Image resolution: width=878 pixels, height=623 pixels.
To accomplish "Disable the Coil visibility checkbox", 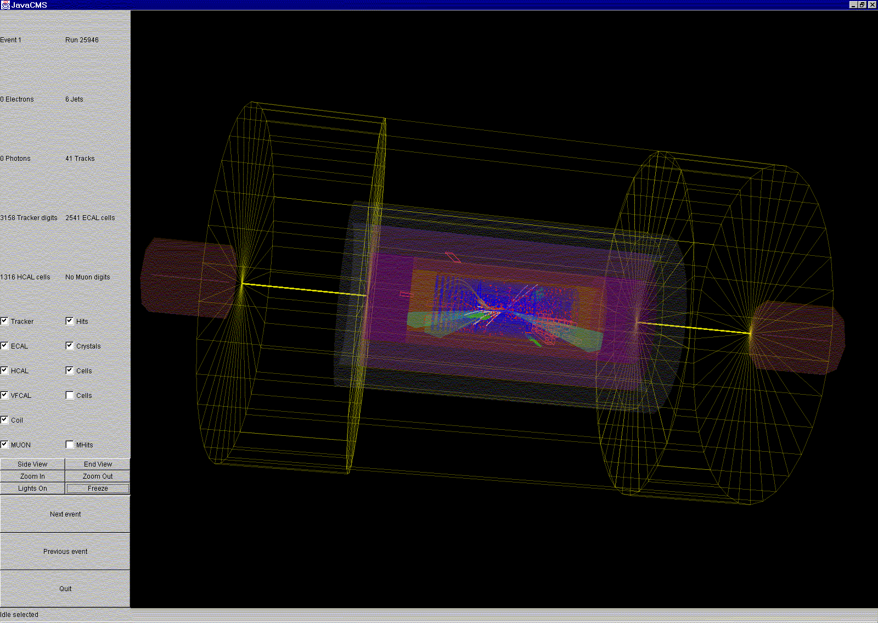I will coord(4,419).
